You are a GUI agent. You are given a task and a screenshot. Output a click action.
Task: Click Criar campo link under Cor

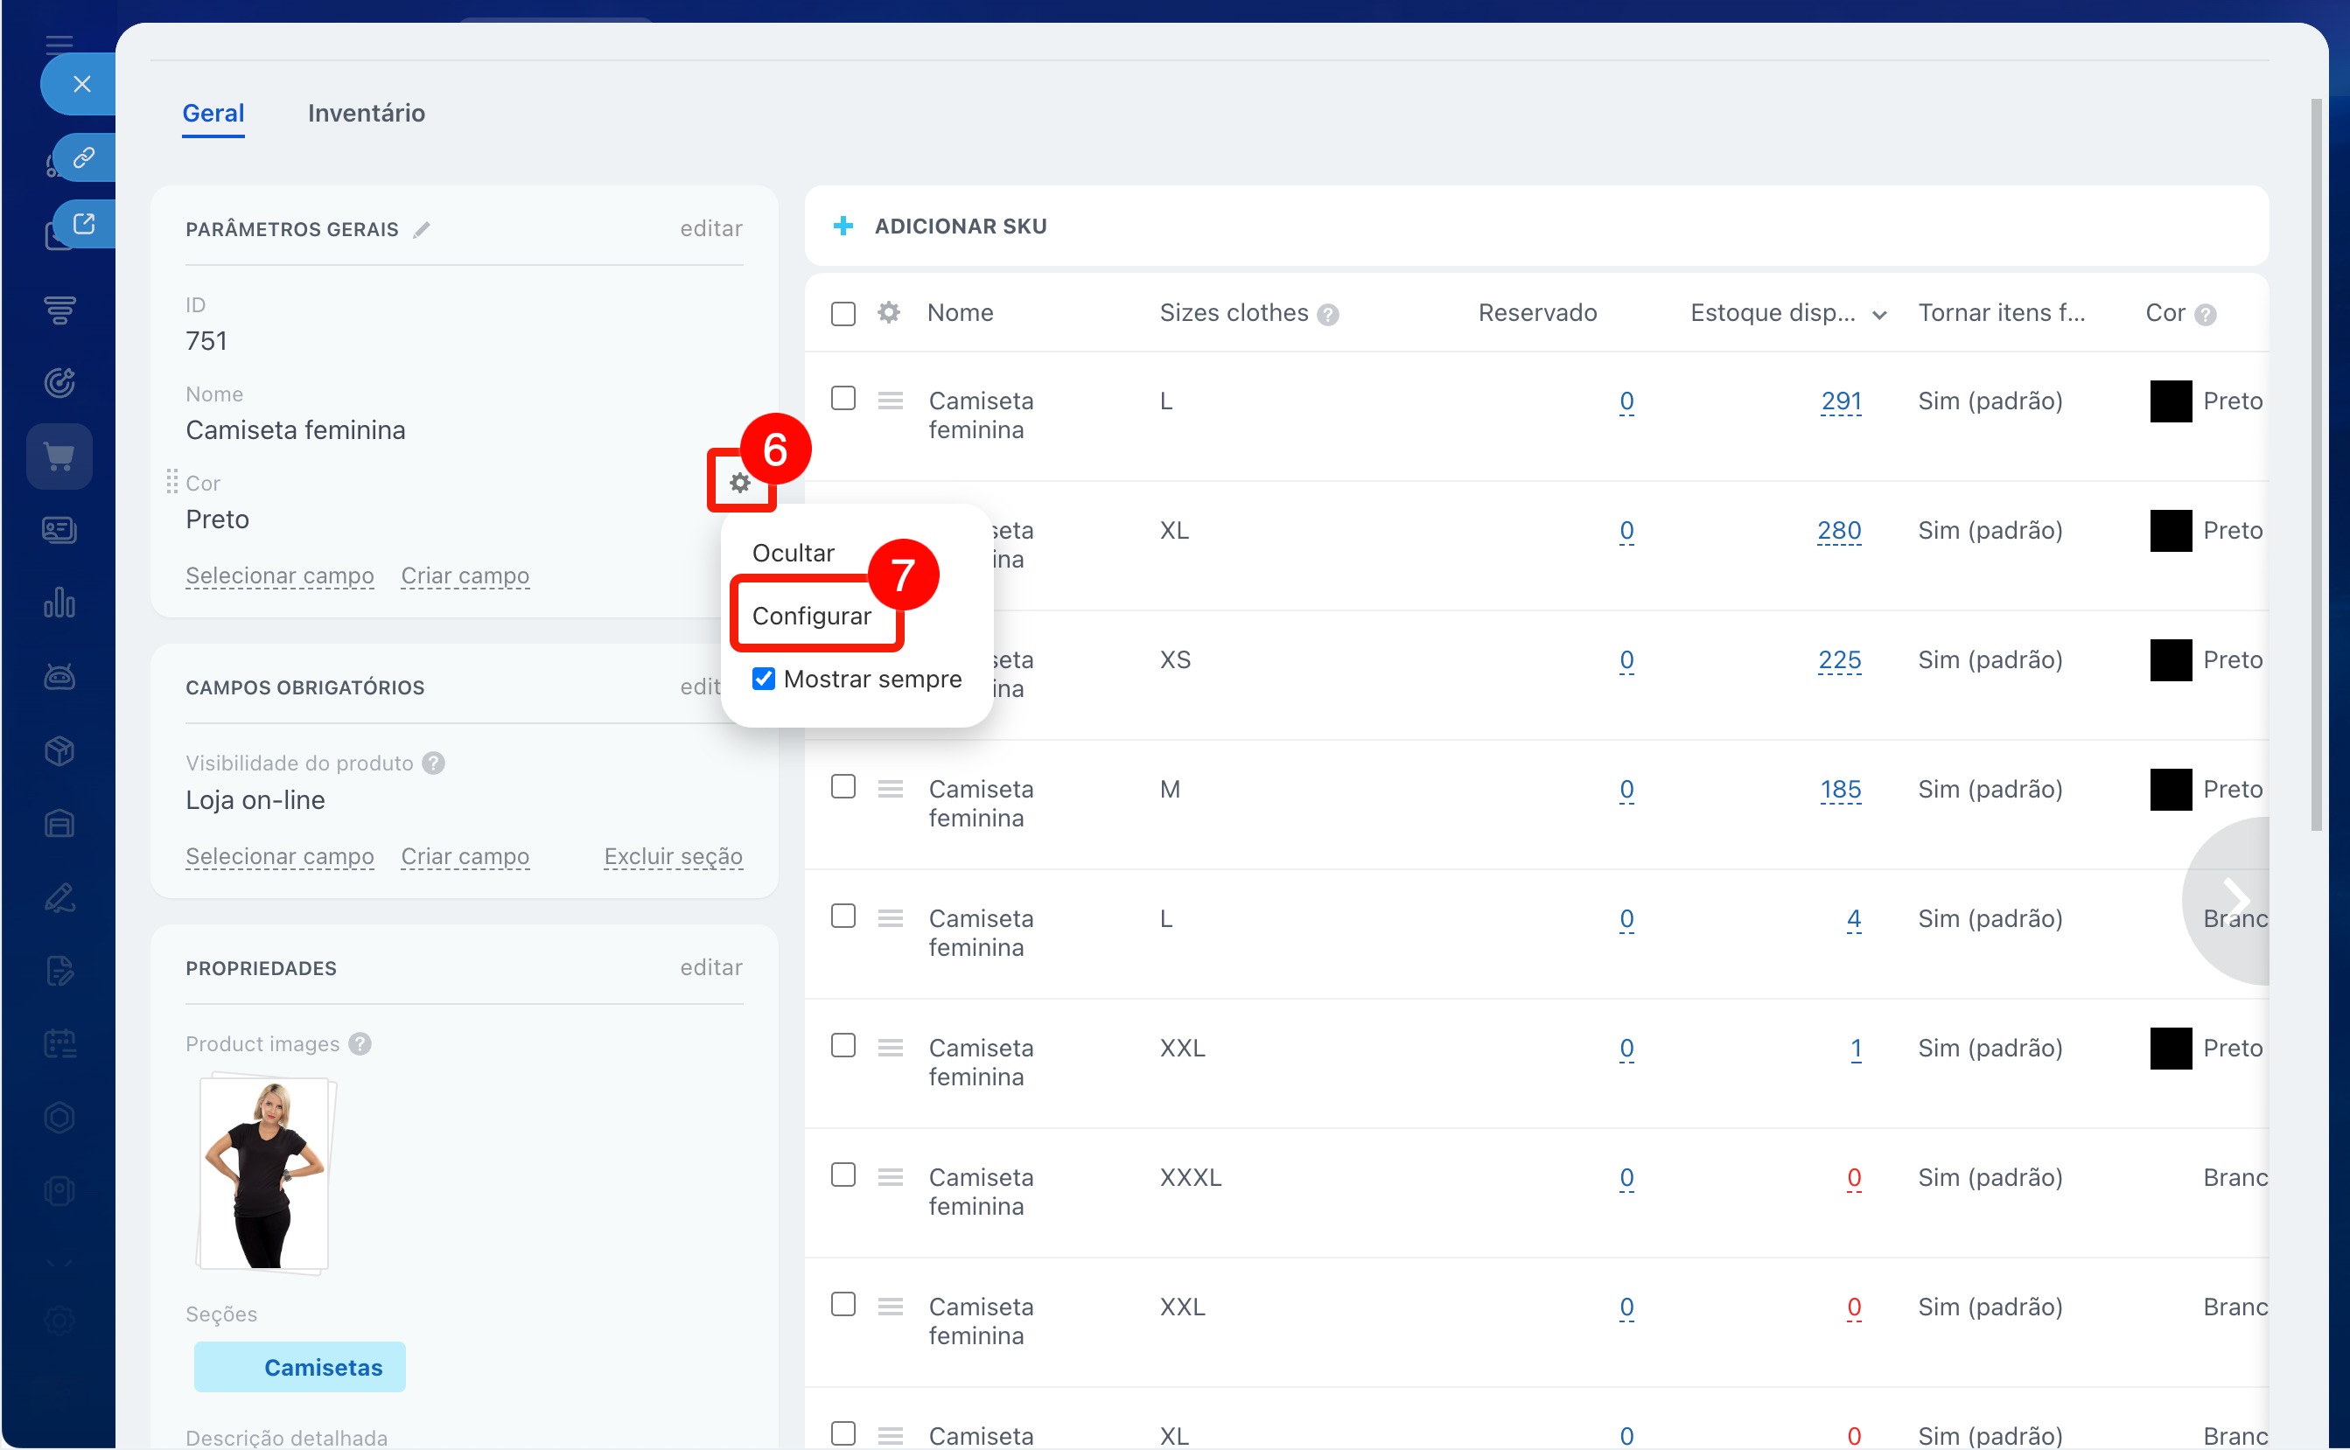(465, 575)
